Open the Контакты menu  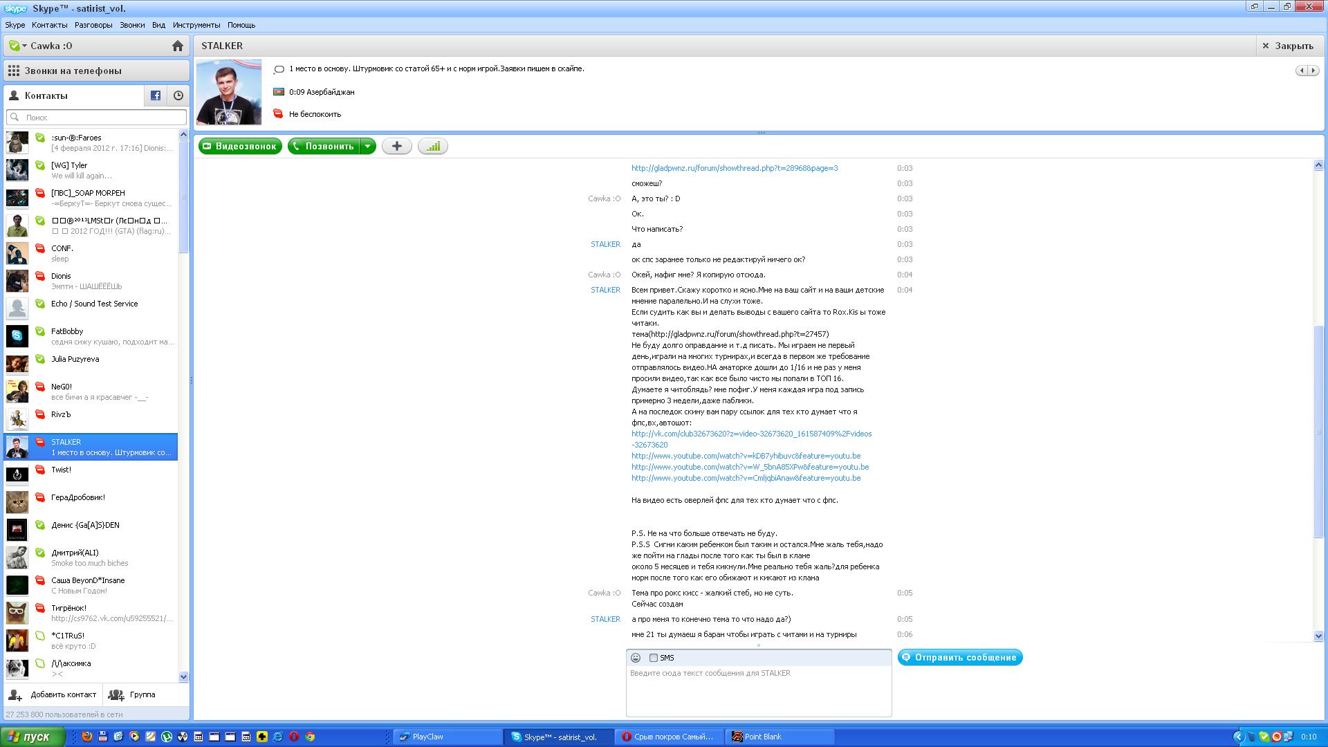tap(50, 25)
